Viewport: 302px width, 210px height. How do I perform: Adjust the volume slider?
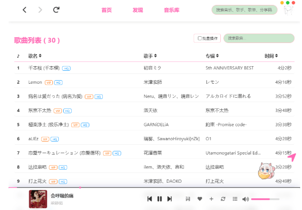265,199
